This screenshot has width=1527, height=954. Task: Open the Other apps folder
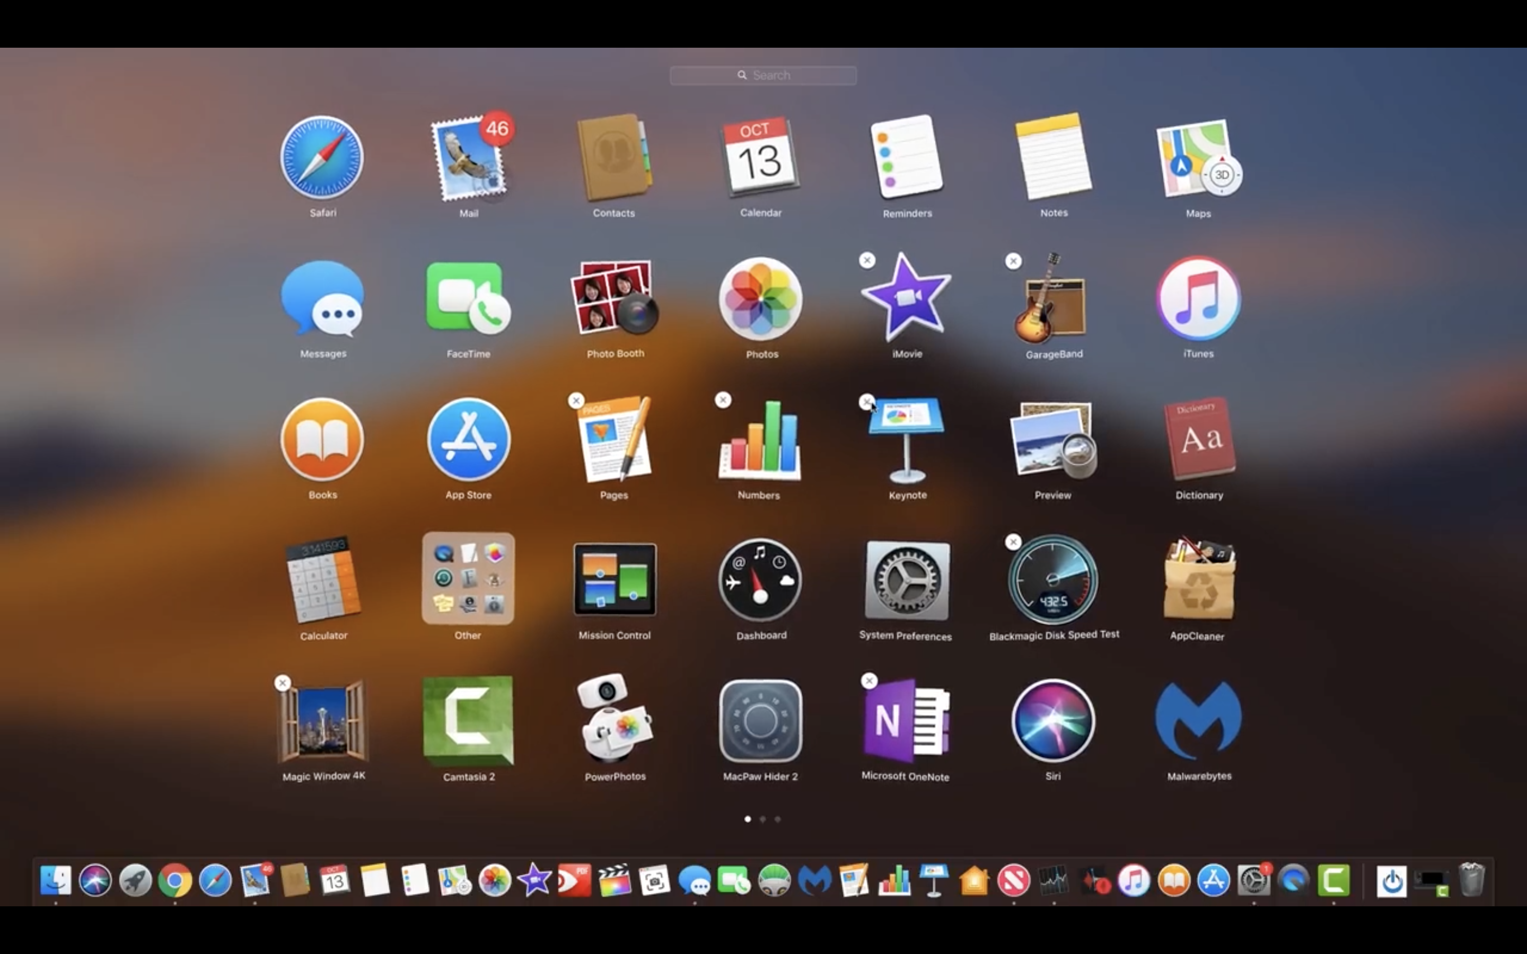click(468, 579)
